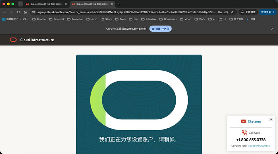Open the tab search dropdown arrow
Viewport: 278px width, 154px height.
click(21, 4)
